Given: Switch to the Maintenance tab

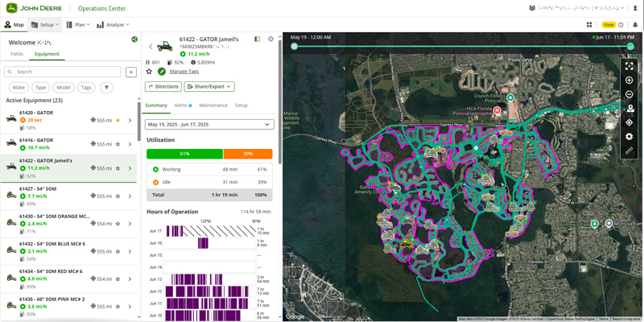Looking at the screenshot, I should click(x=213, y=105).
